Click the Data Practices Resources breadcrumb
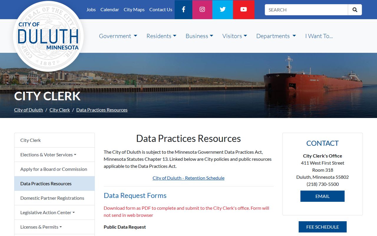The height and width of the screenshot is (236, 377). [102, 110]
